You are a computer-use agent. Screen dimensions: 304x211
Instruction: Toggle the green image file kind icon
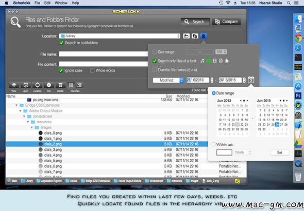(208, 61)
